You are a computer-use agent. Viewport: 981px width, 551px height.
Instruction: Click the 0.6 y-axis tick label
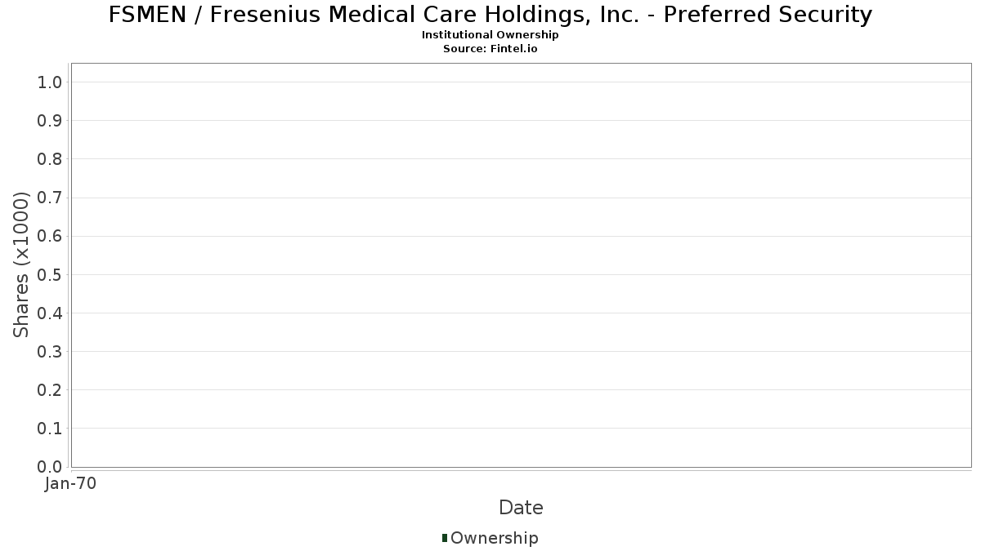point(50,236)
